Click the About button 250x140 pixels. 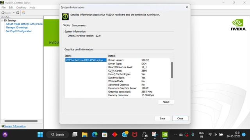(166, 102)
